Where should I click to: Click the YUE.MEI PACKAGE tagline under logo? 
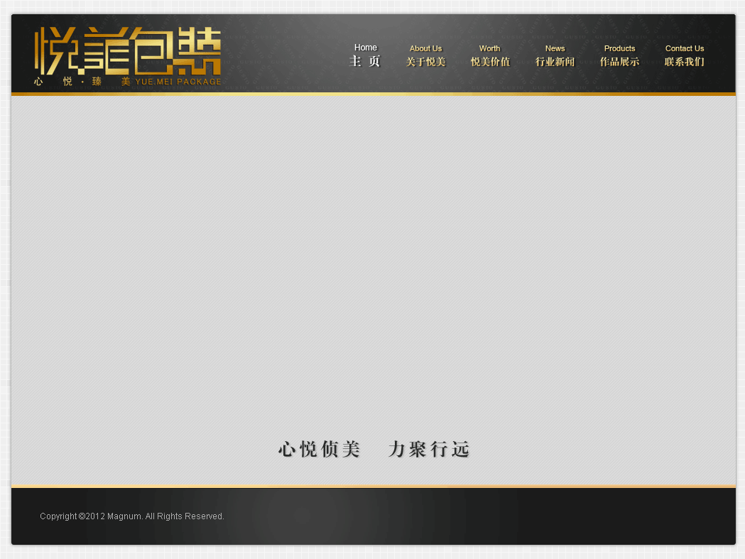(178, 82)
